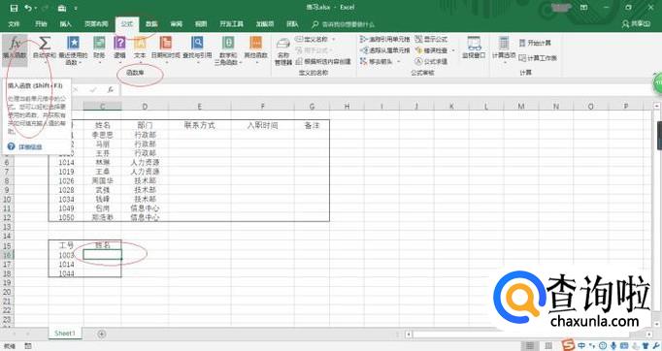662x351 pixels.
Task: Click the detailed help link in tooltip
Action: click(x=30, y=146)
